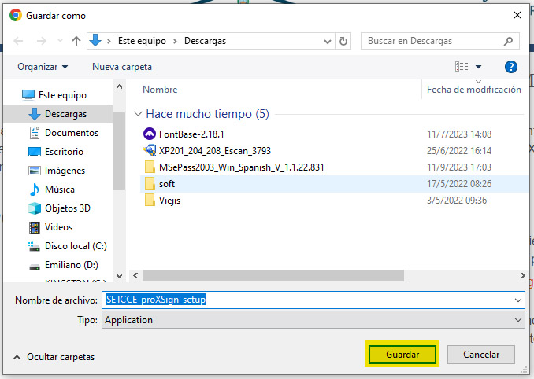Click the Viejis folder icon

(x=150, y=201)
